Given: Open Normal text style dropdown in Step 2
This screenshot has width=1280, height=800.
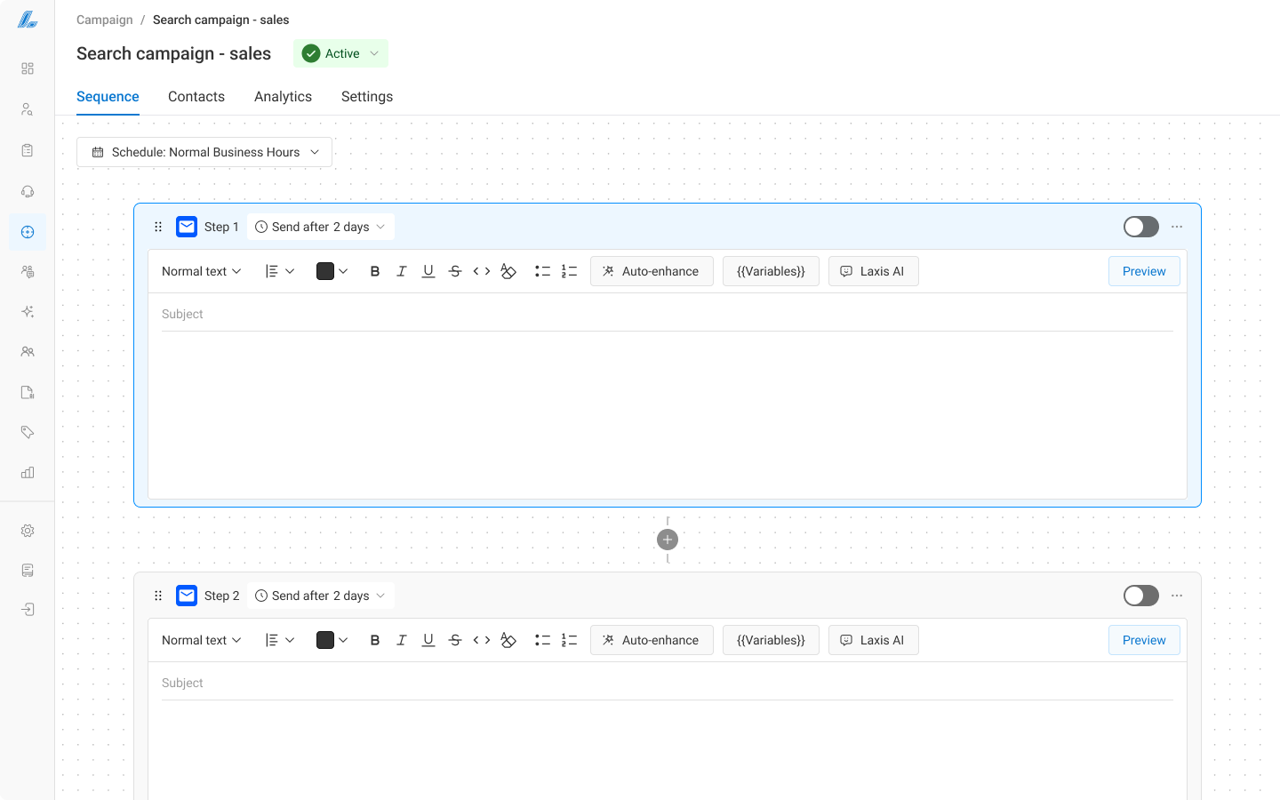Looking at the screenshot, I should pos(201,640).
